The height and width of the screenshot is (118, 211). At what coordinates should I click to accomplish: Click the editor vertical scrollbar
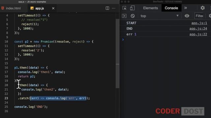pyautogui.click(x=117, y=53)
